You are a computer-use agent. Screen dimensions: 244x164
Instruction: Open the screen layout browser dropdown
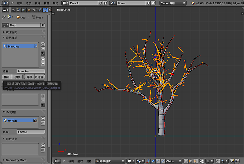click(65, 3)
